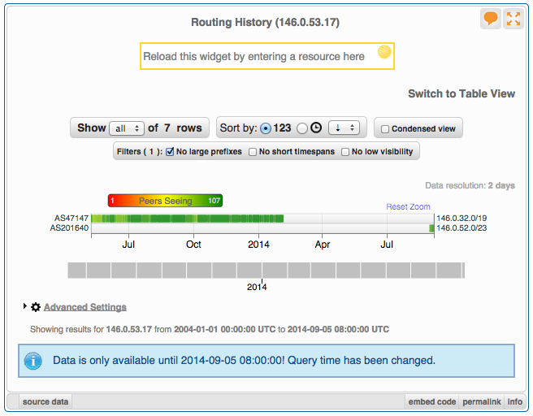Open the embed code tab
Viewport: 533px width, 416px height.
[431, 401]
